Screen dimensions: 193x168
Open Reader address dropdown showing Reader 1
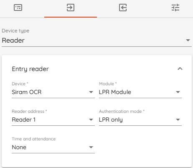pyautogui.click(x=53, y=120)
